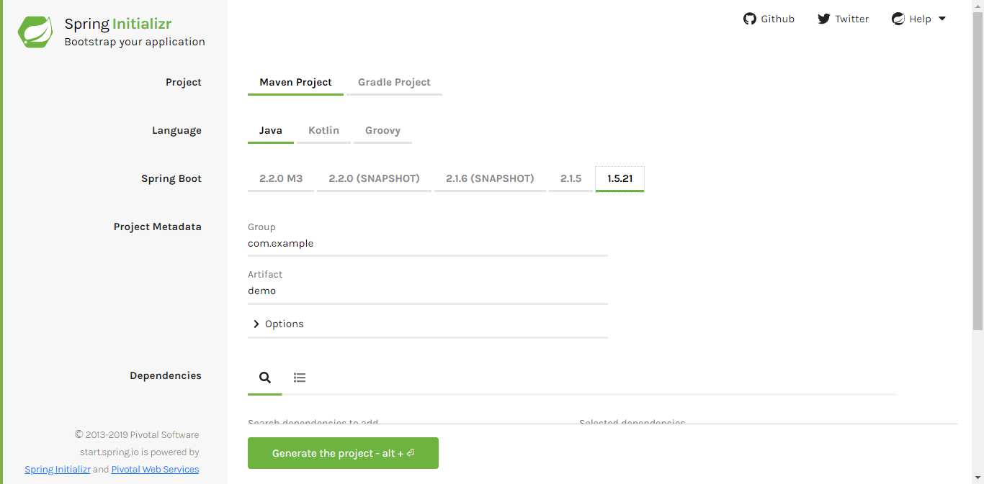Select Spring Boot version 2.2.0 M3

pyautogui.click(x=281, y=178)
